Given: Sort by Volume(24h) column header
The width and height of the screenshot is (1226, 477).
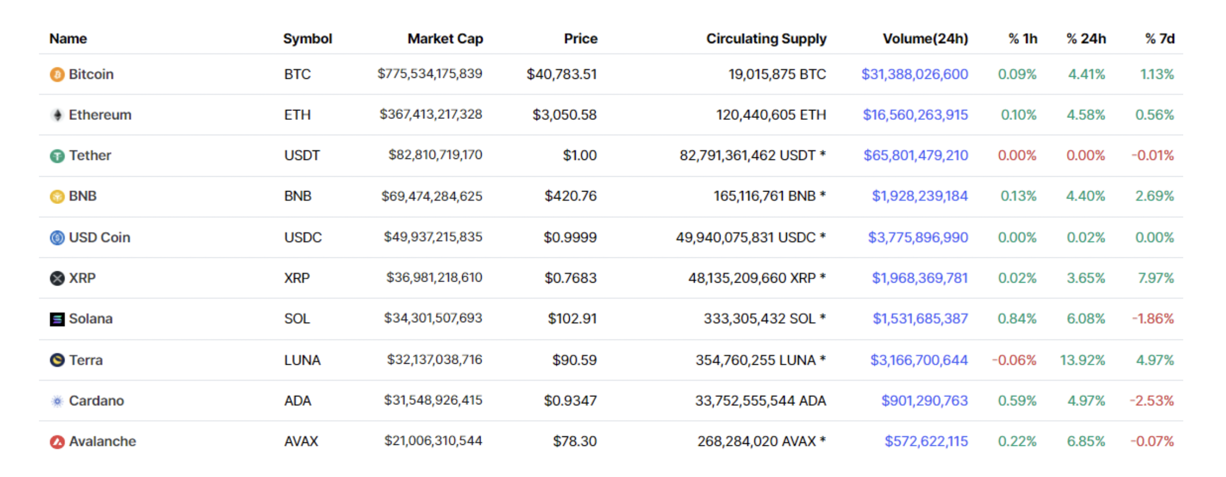Looking at the screenshot, I should coord(925,39).
